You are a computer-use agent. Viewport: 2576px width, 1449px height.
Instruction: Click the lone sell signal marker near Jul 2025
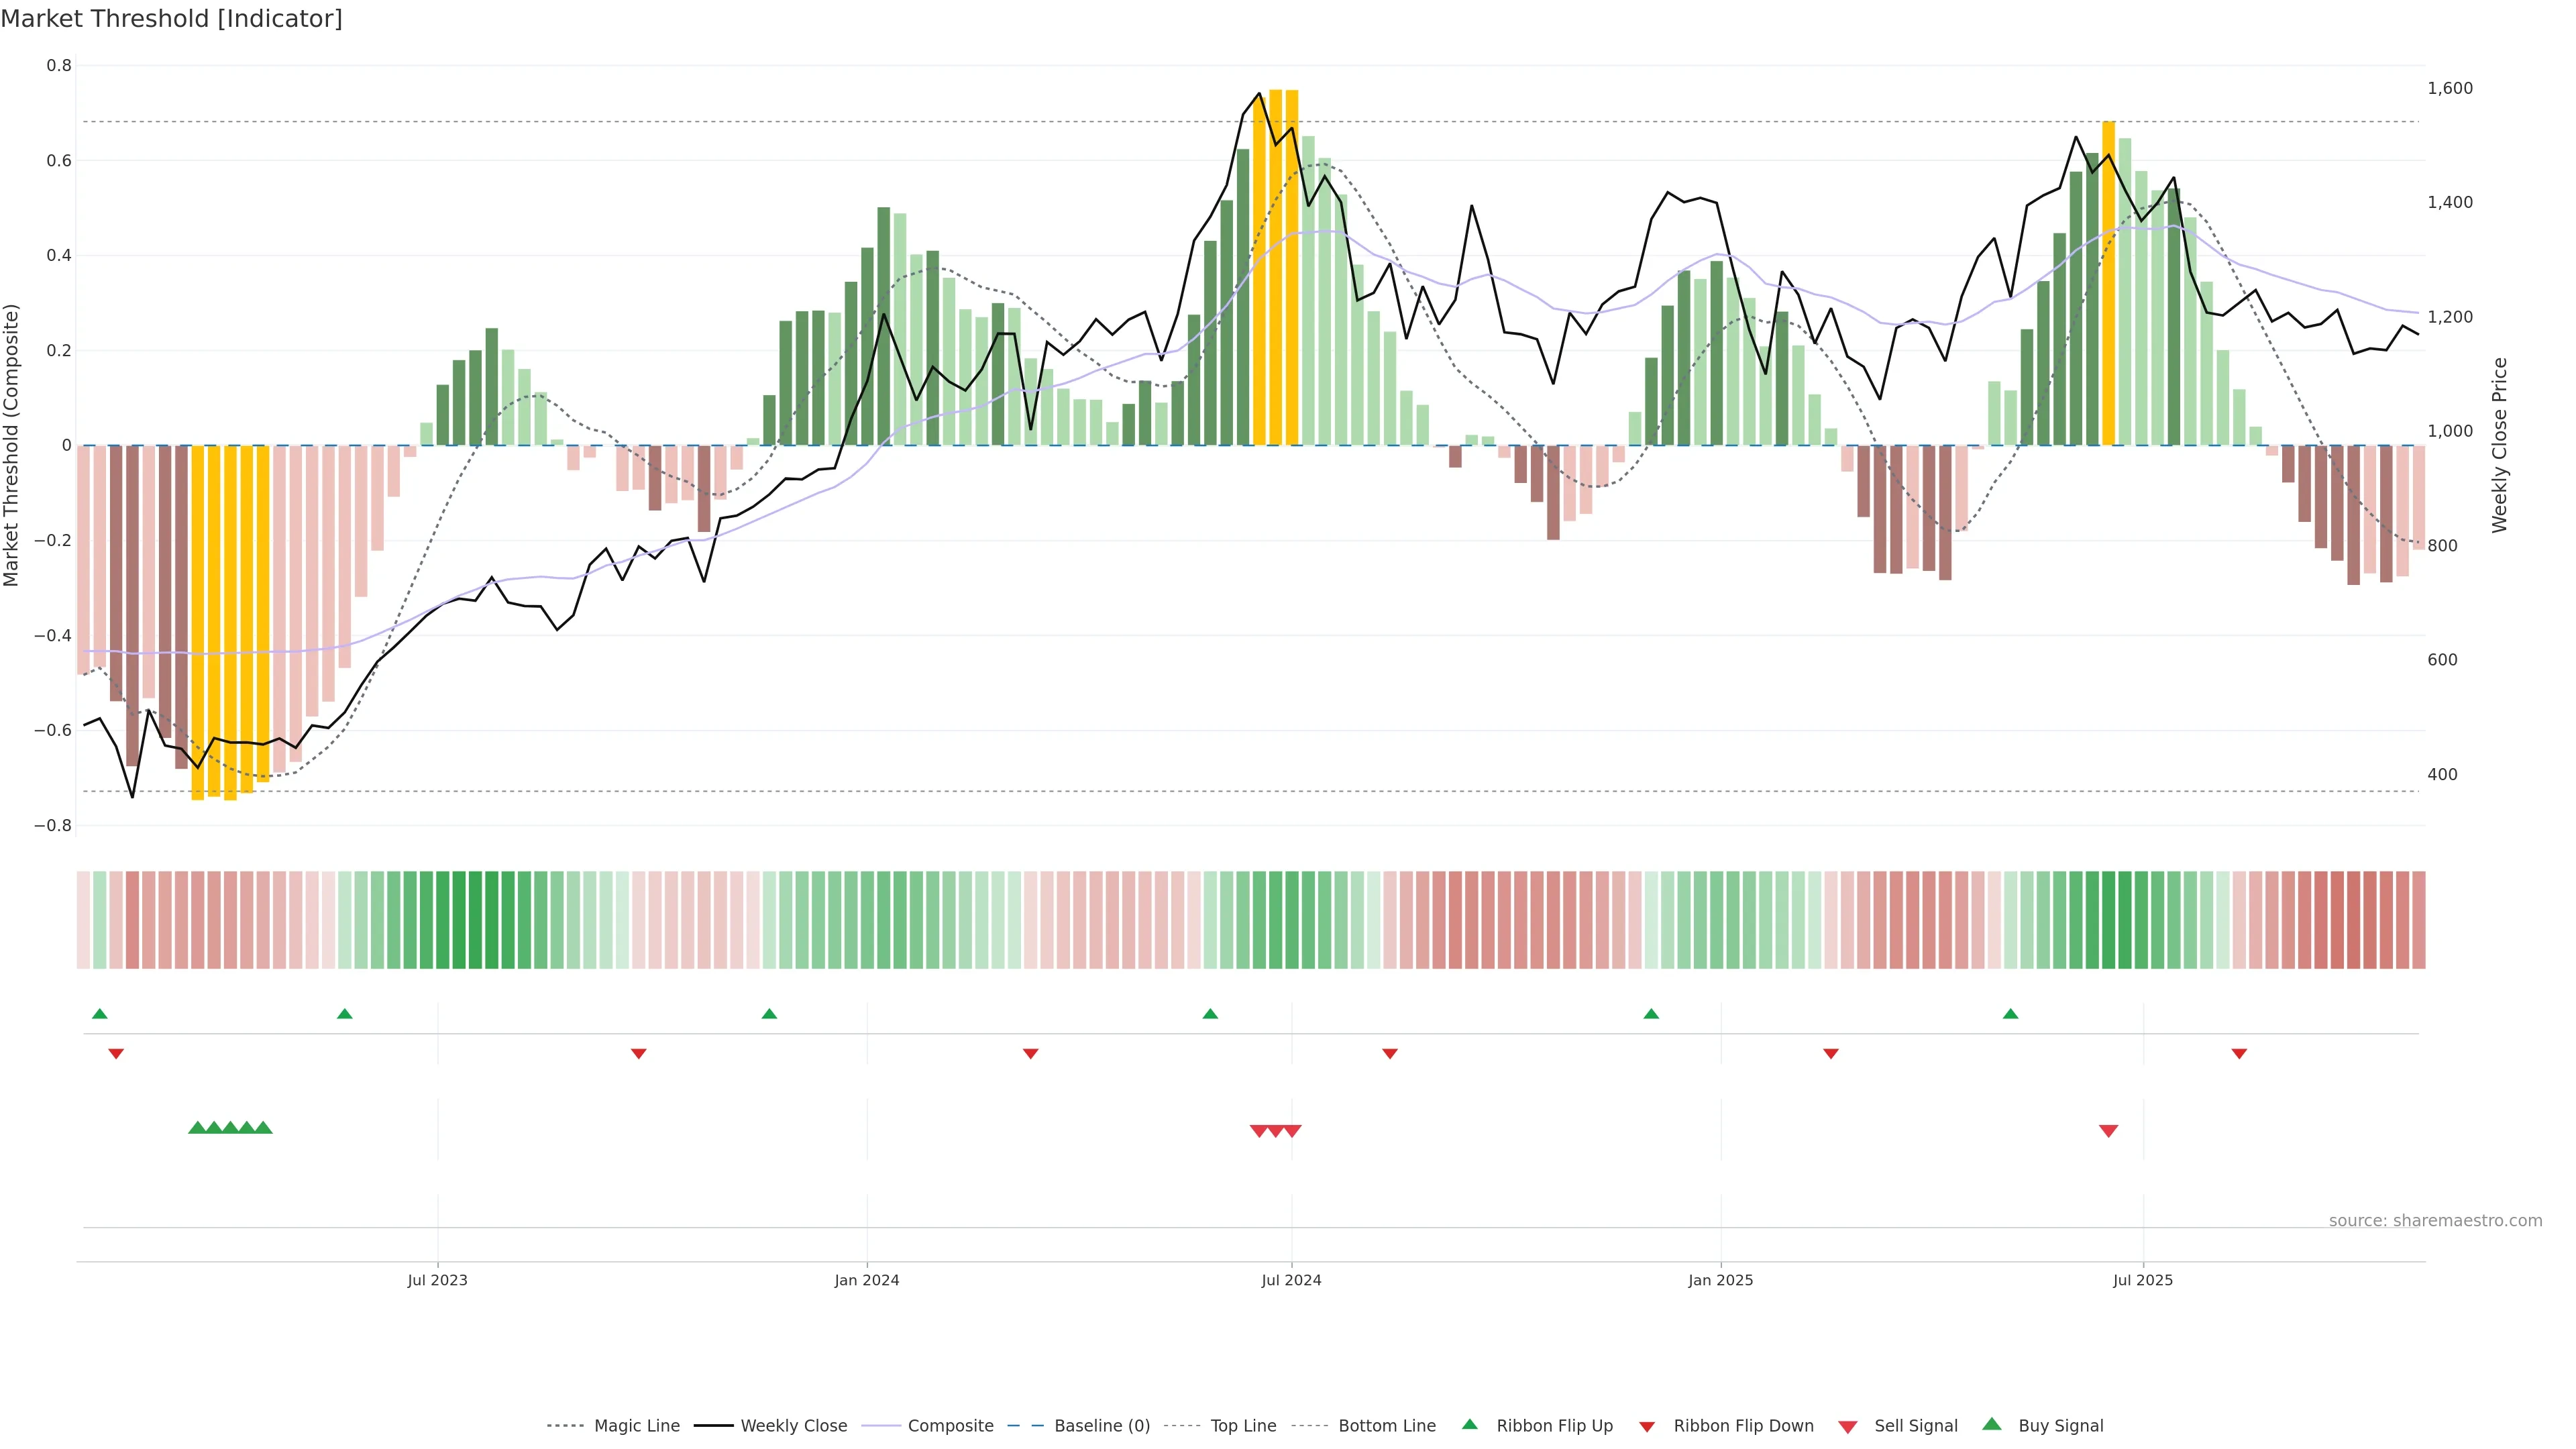pyautogui.click(x=2108, y=1131)
